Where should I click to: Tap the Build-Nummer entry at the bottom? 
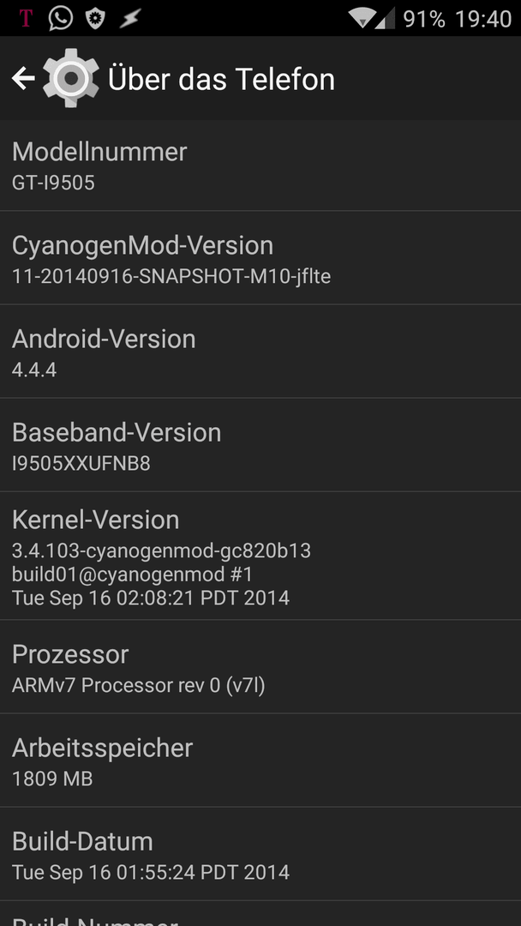pos(260,914)
